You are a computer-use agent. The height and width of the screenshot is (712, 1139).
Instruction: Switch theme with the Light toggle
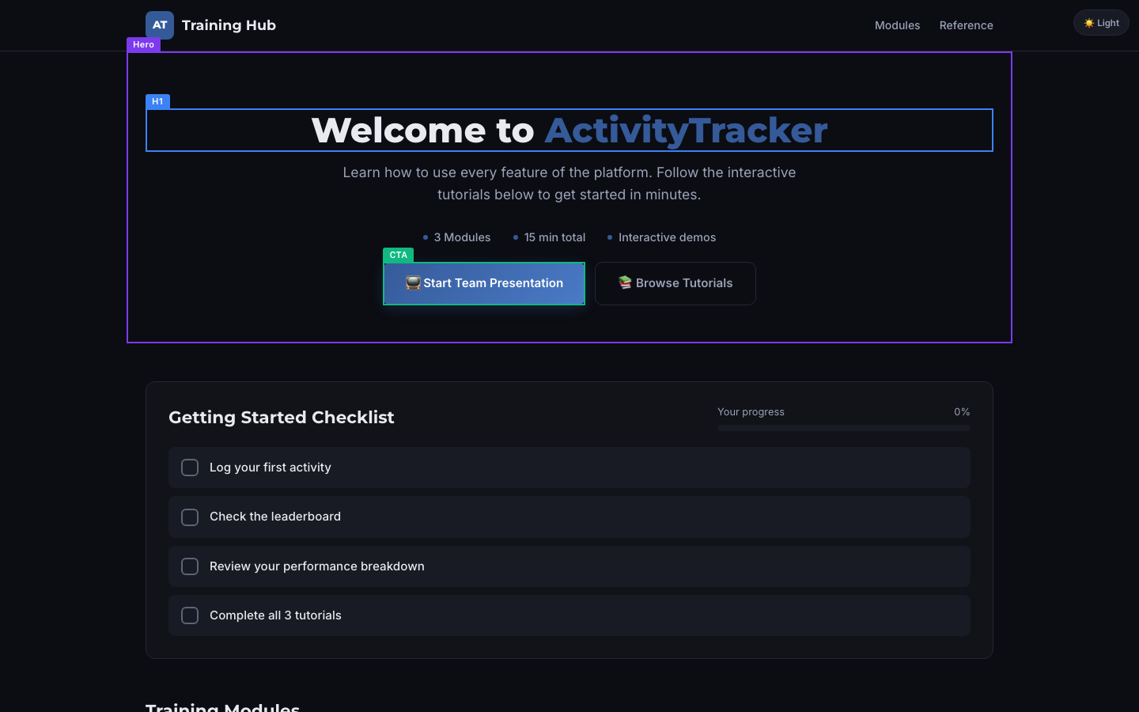[1101, 23]
